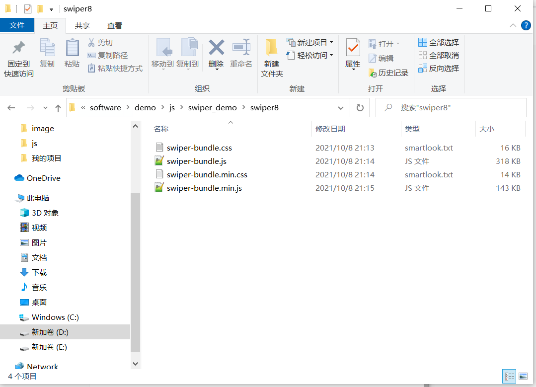Navigate to js breadcrumb segment
The width and height of the screenshot is (536, 387).
[172, 108]
